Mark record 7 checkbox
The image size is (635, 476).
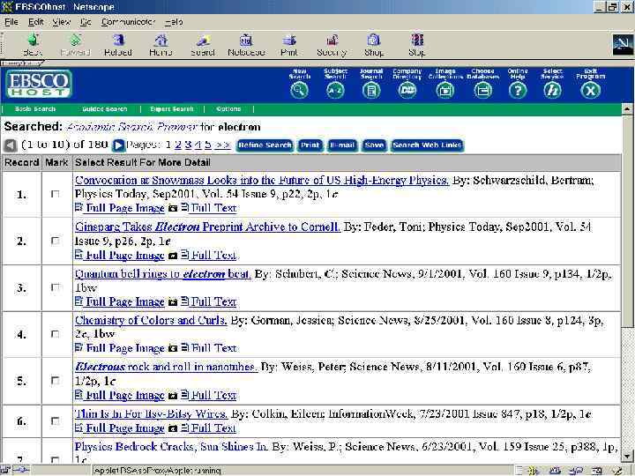pyautogui.click(x=56, y=459)
